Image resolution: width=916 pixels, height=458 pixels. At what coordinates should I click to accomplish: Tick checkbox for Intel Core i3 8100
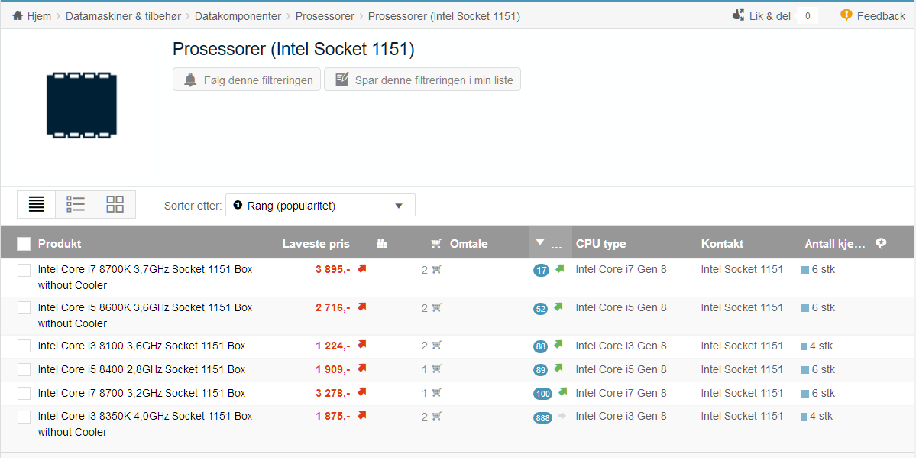[24, 346]
